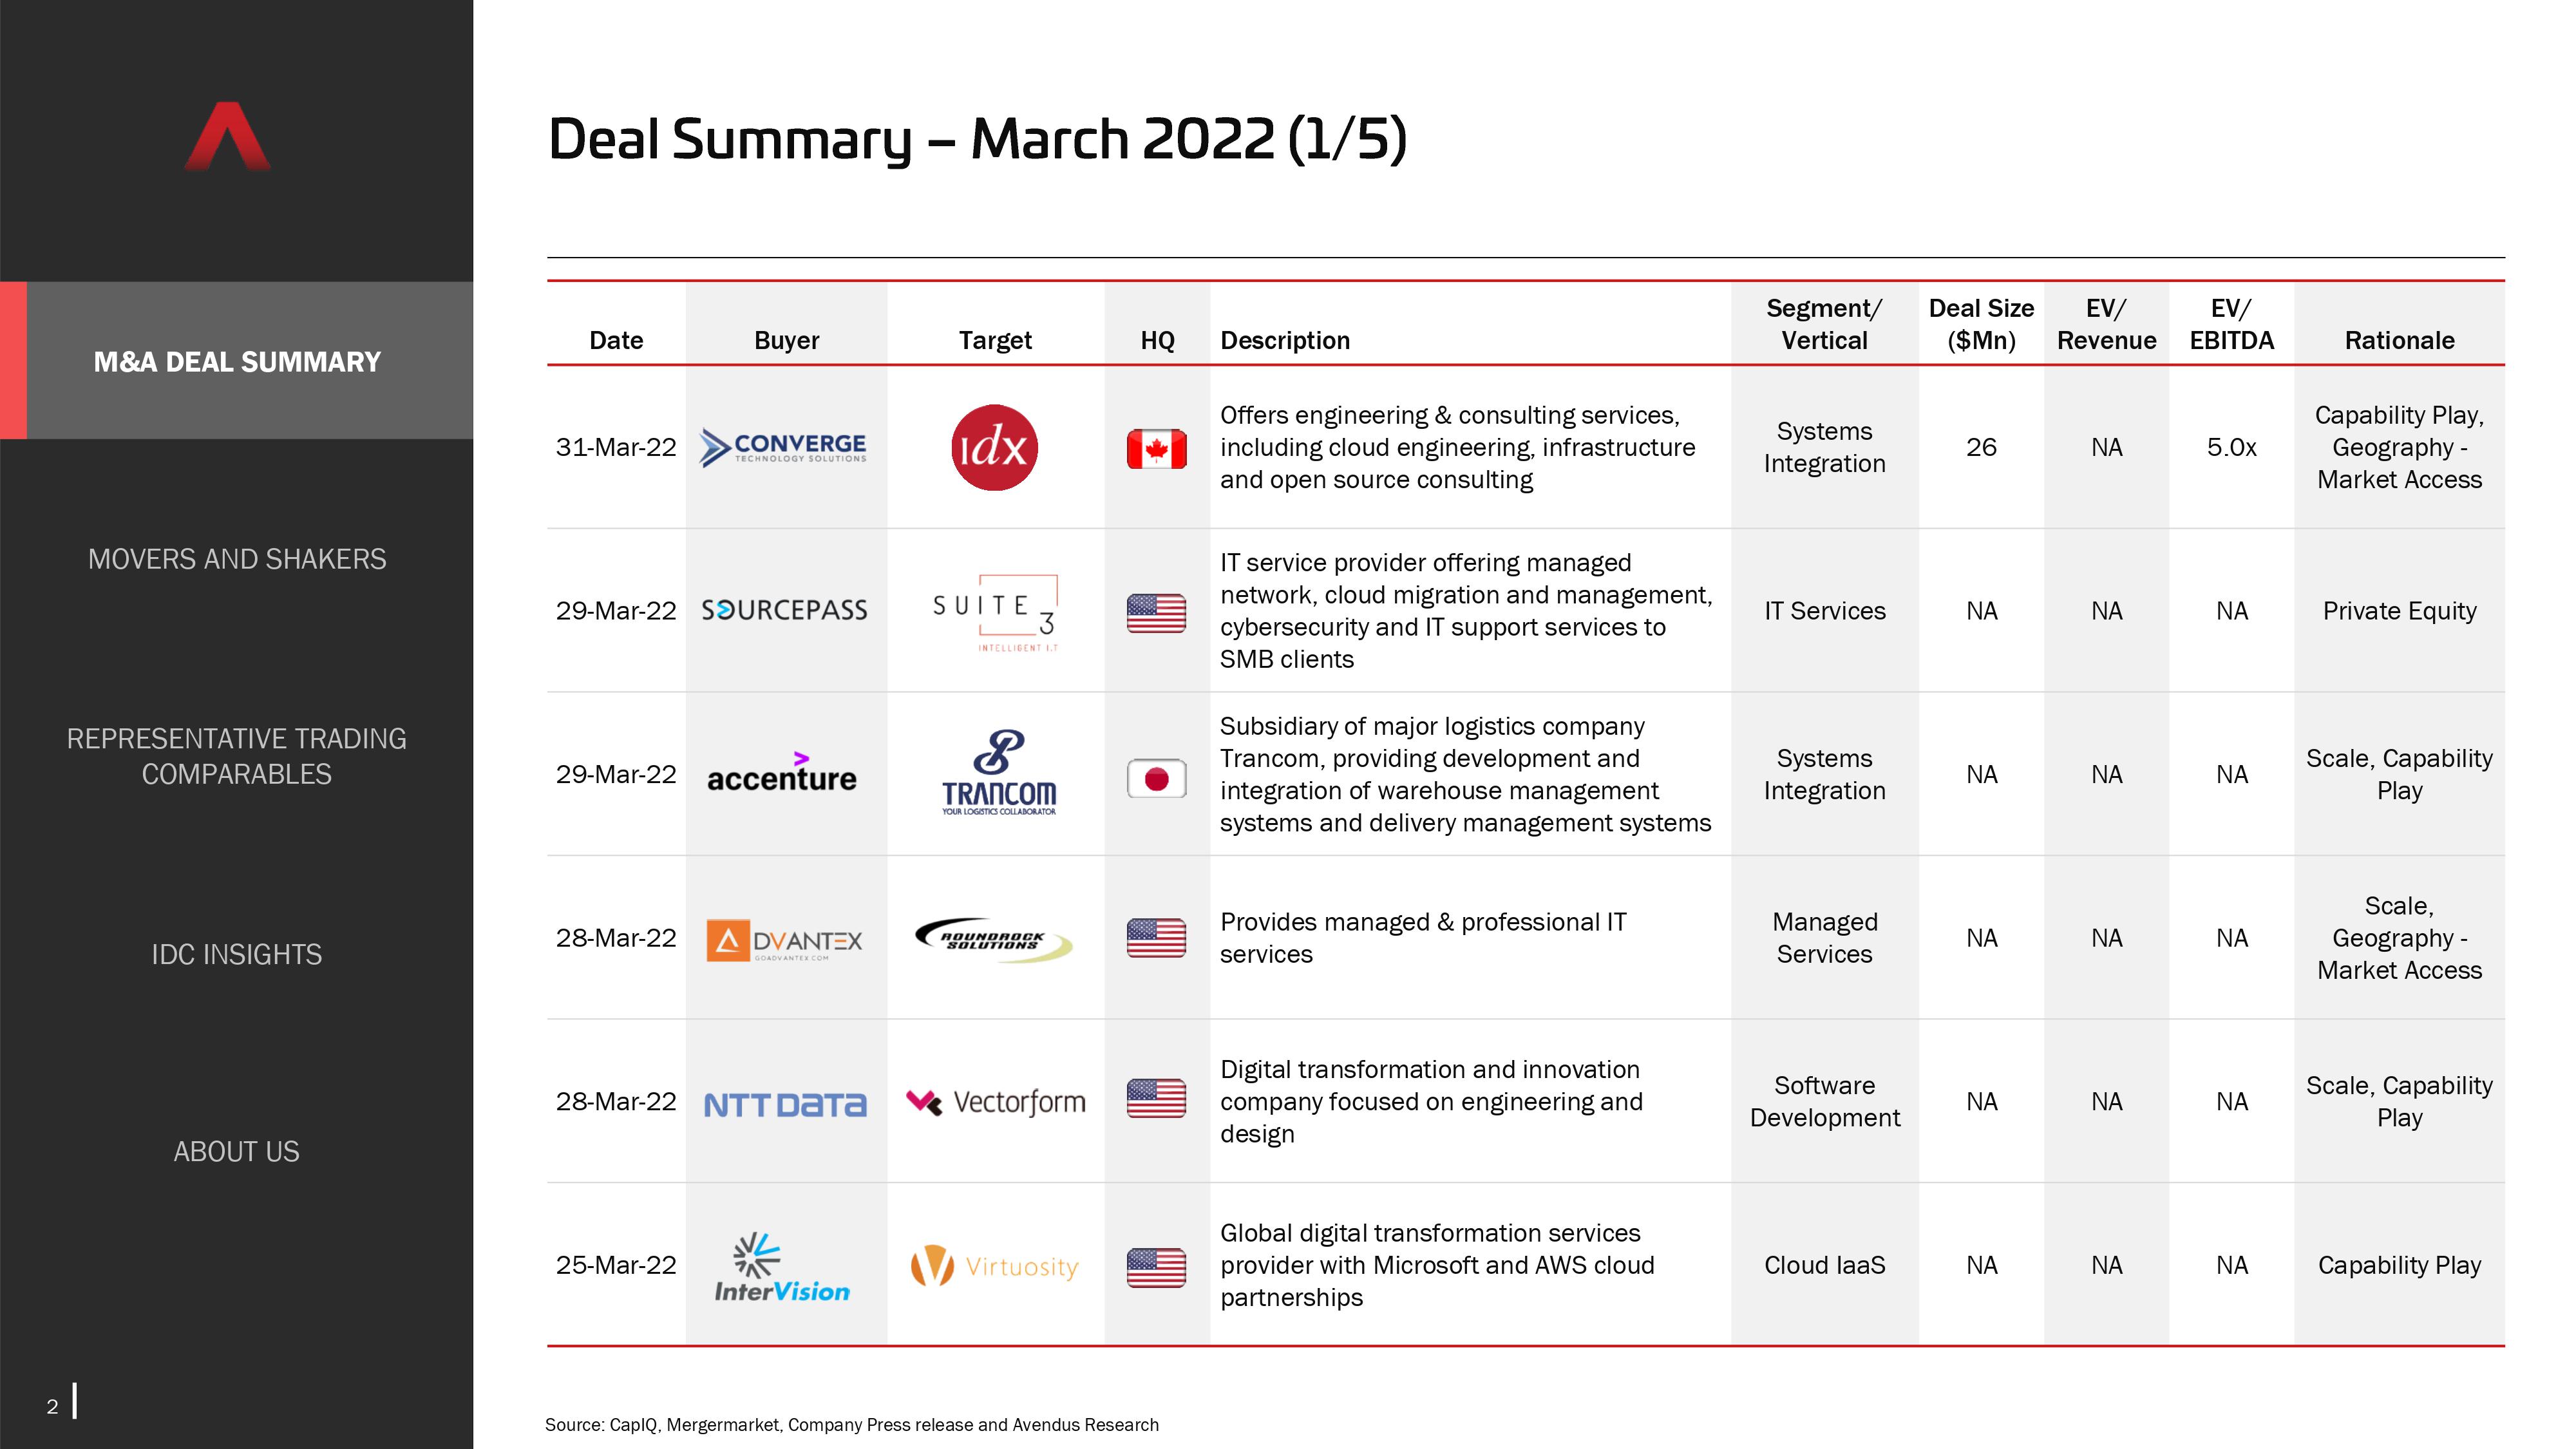2576x1449 pixels.
Task: Click the Cloud IaaS segment cell
Action: 1824,1265
